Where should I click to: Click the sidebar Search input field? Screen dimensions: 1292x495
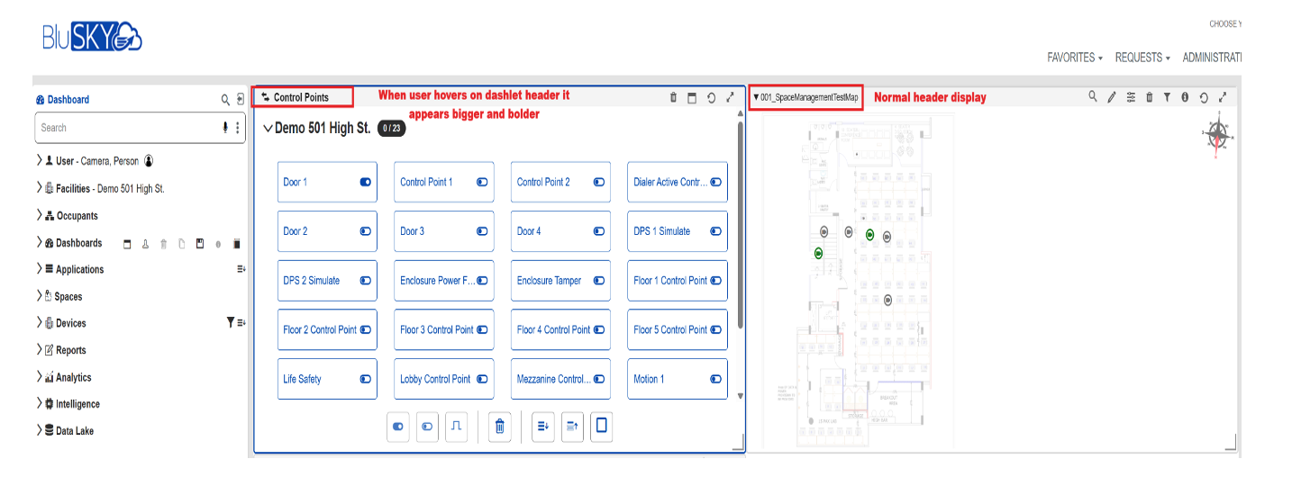tap(126, 128)
